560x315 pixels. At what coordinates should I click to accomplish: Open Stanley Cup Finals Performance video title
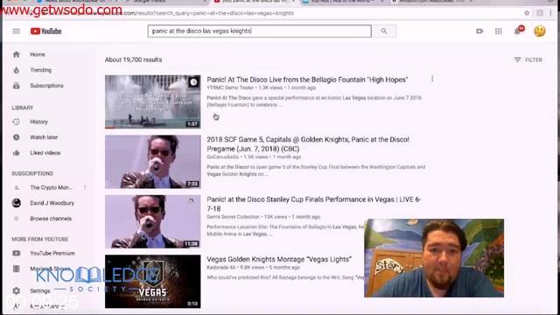(313, 204)
